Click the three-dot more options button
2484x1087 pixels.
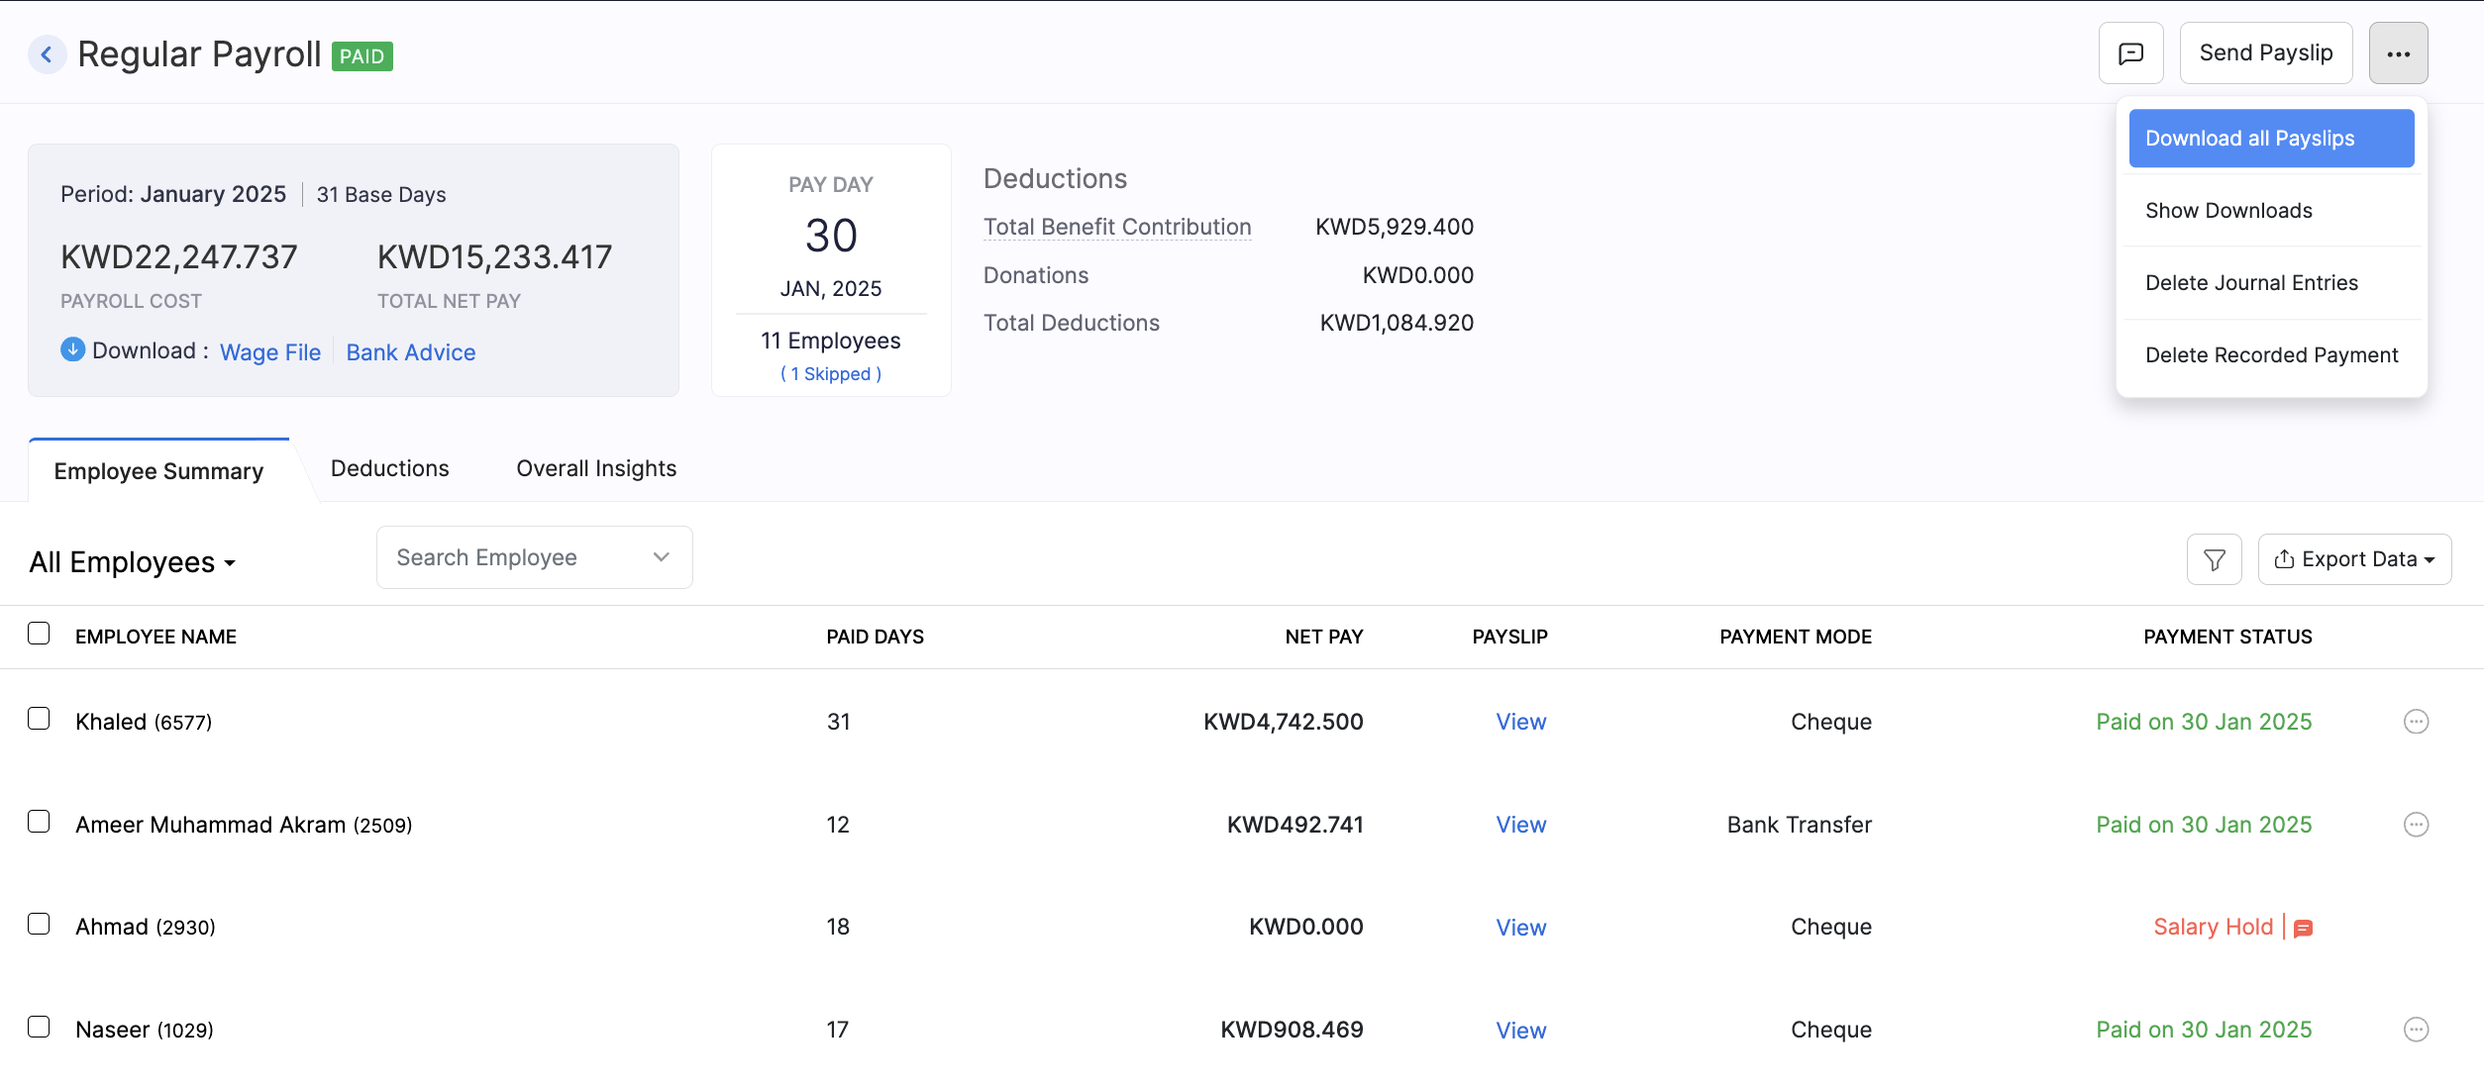[x=2398, y=53]
